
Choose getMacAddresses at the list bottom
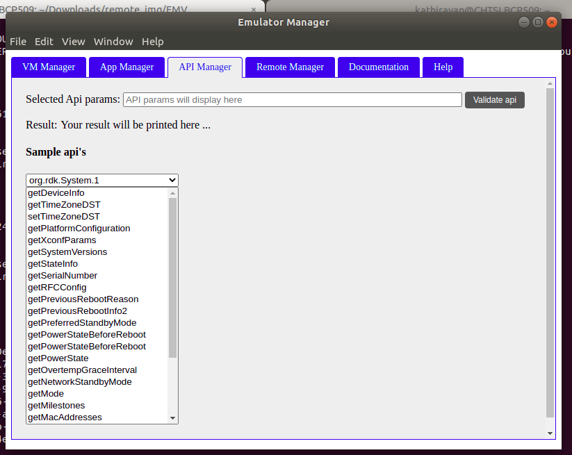[65, 417]
